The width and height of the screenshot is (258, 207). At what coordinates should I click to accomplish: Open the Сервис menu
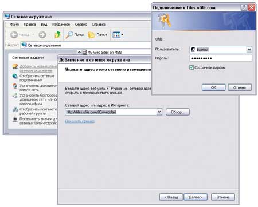(x=81, y=25)
